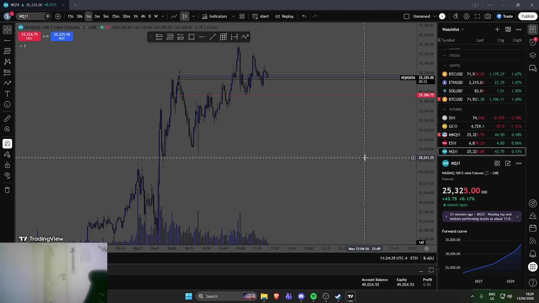
Task: Toggle the B-ADJ adjustment setting
Action: pyautogui.click(x=428, y=258)
